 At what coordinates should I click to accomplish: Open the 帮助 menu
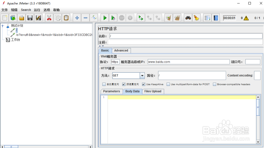(x=56, y=10)
